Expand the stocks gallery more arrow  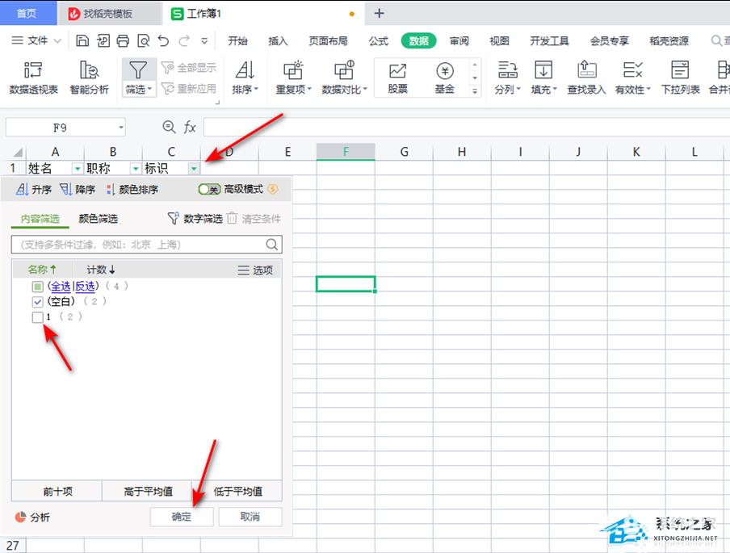click(x=475, y=91)
